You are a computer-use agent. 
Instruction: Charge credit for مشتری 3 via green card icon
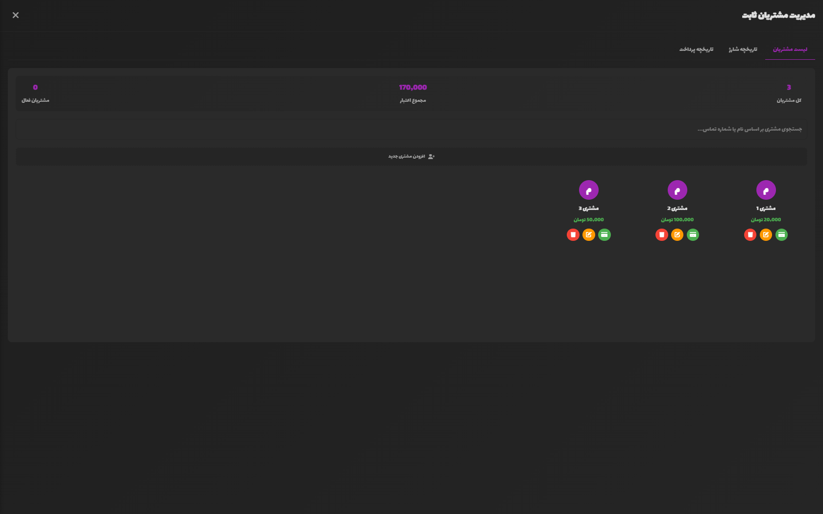coord(604,235)
